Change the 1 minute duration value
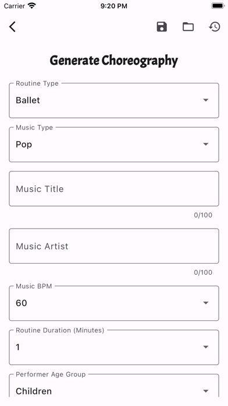 pos(17,347)
